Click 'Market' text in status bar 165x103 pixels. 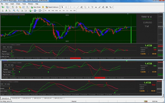(74, 101)
